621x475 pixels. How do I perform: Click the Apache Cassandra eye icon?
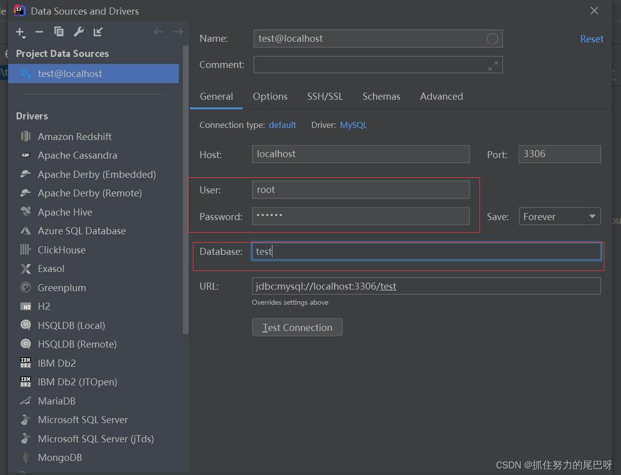[26, 156]
